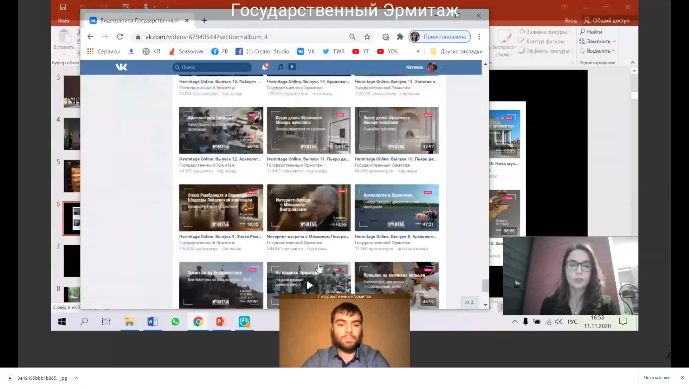Open Hermitage Online Выпуск 12 thumbnail
The height and width of the screenshot is (388, 689).
click(221, 130)
